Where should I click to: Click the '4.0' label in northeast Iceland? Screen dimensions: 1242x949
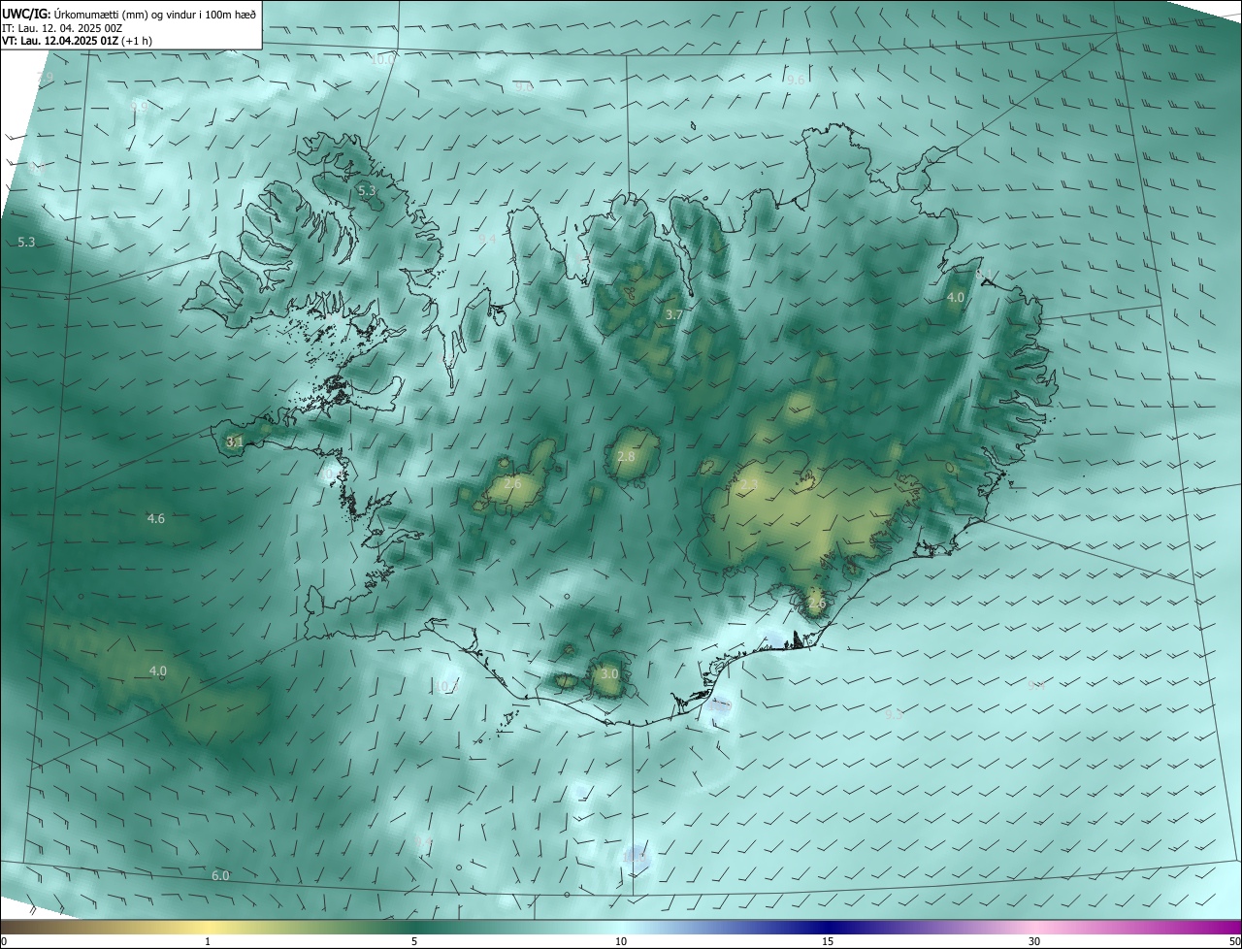[x=955, y=298]
